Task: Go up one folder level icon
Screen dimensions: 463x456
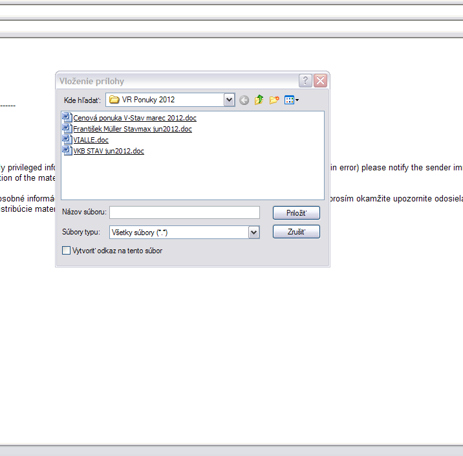Action: coord(259,100)
